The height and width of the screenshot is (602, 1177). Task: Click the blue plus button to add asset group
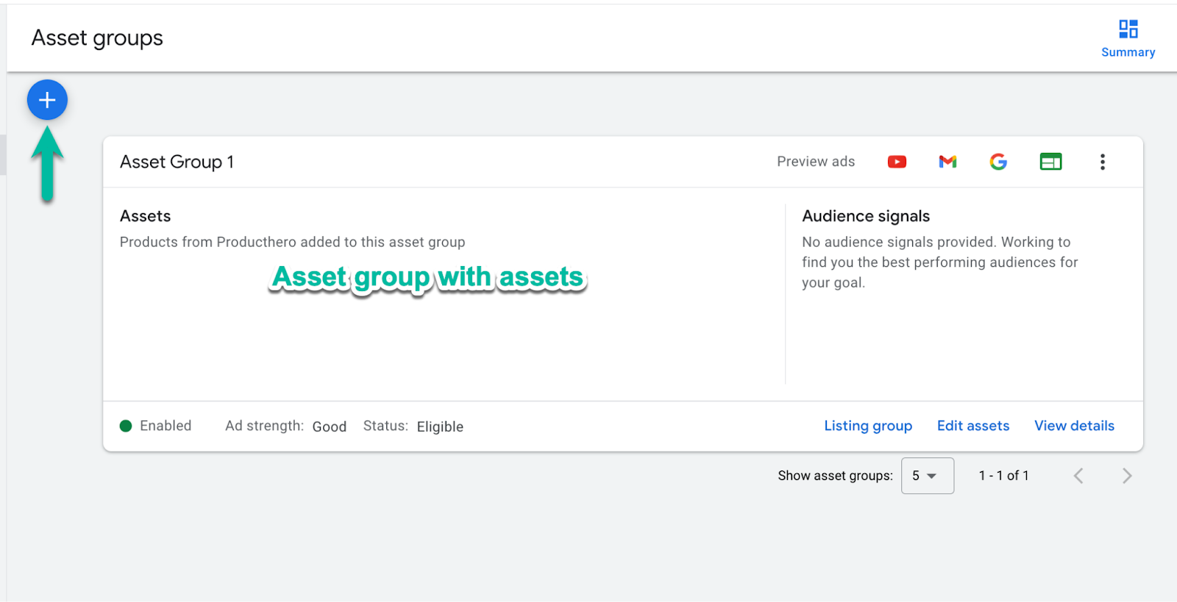click(47, 100)
